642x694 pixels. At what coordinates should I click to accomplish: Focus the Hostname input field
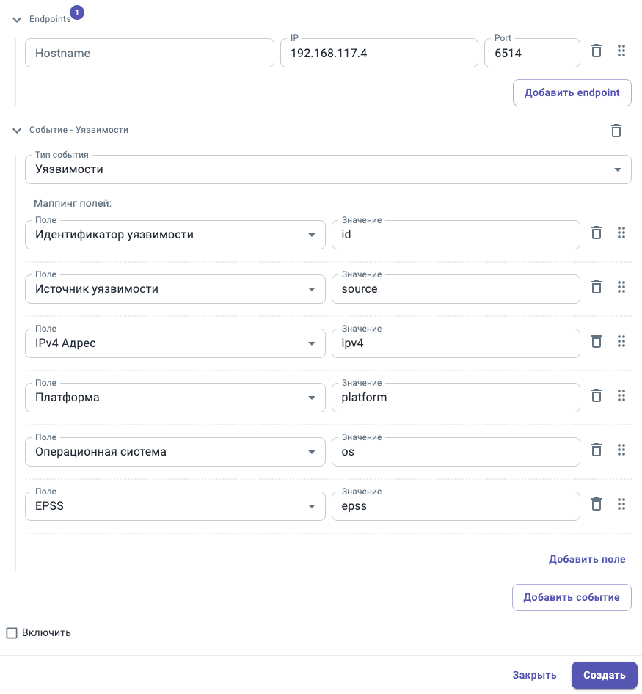coord(149,53)
